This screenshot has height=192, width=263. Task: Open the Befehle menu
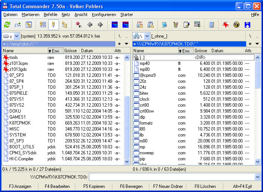pyautogui.click(x=50, y=15)
